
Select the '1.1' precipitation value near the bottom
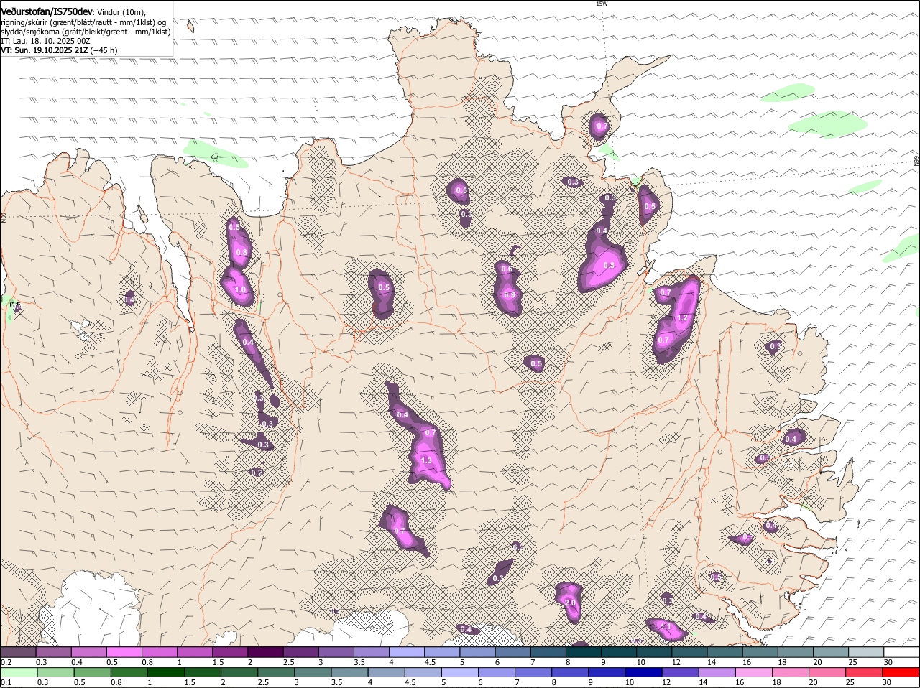point(666,627)
